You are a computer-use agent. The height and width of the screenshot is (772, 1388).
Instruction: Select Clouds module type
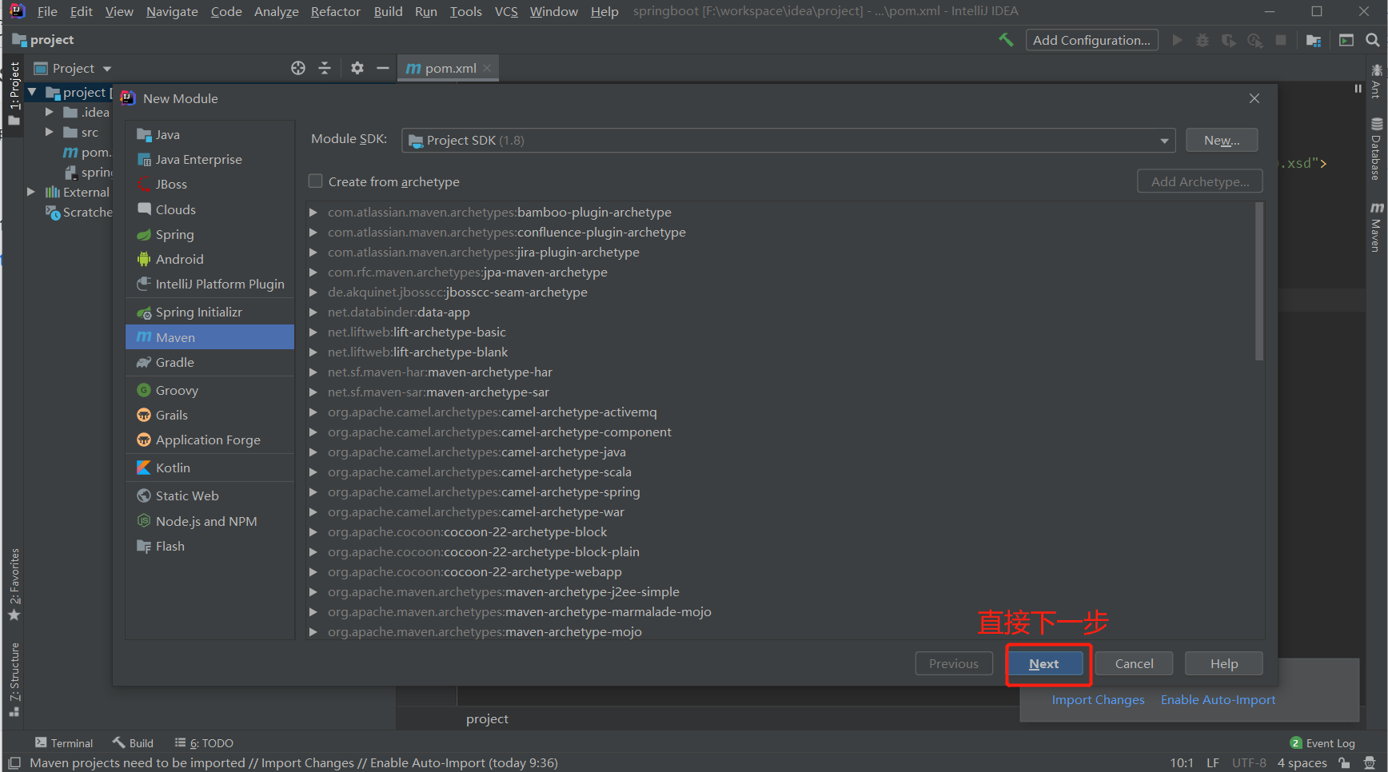[209, 209]
